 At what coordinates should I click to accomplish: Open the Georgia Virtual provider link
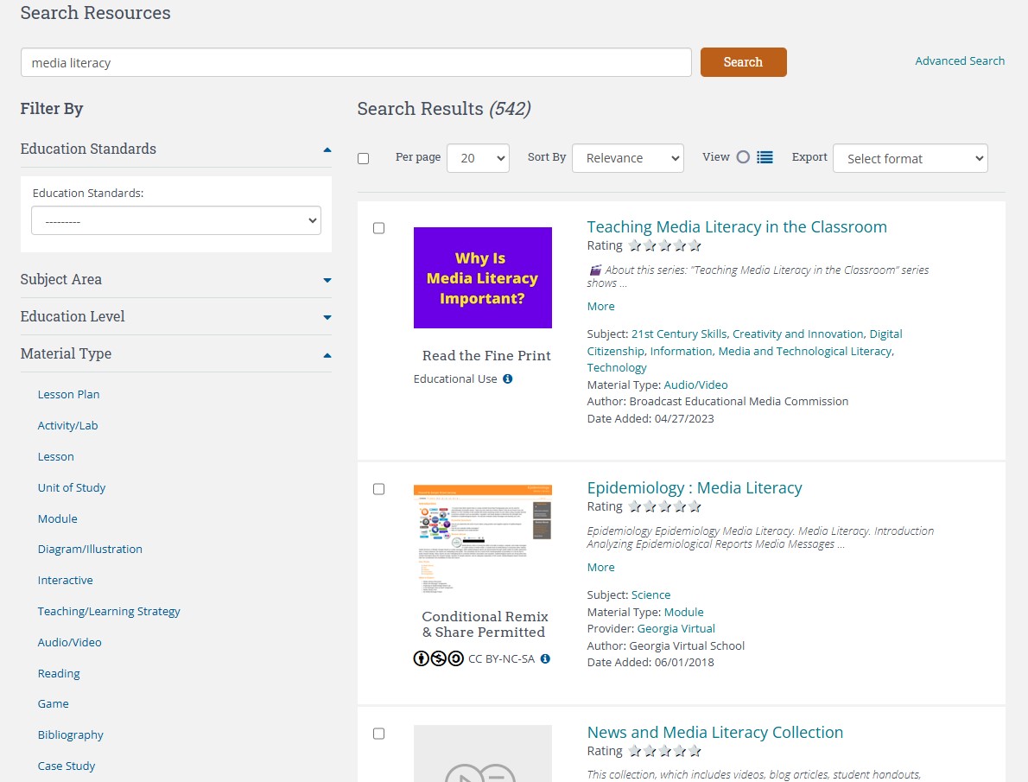pyautogui.click(x=676, y=628)
